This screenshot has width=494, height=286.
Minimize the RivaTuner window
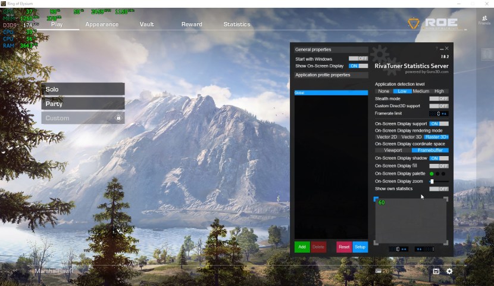tap(442, 48)
